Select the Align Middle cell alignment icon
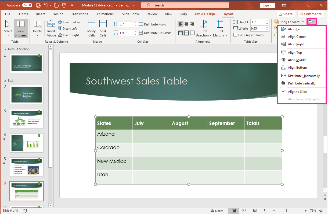 pos(186,33)
